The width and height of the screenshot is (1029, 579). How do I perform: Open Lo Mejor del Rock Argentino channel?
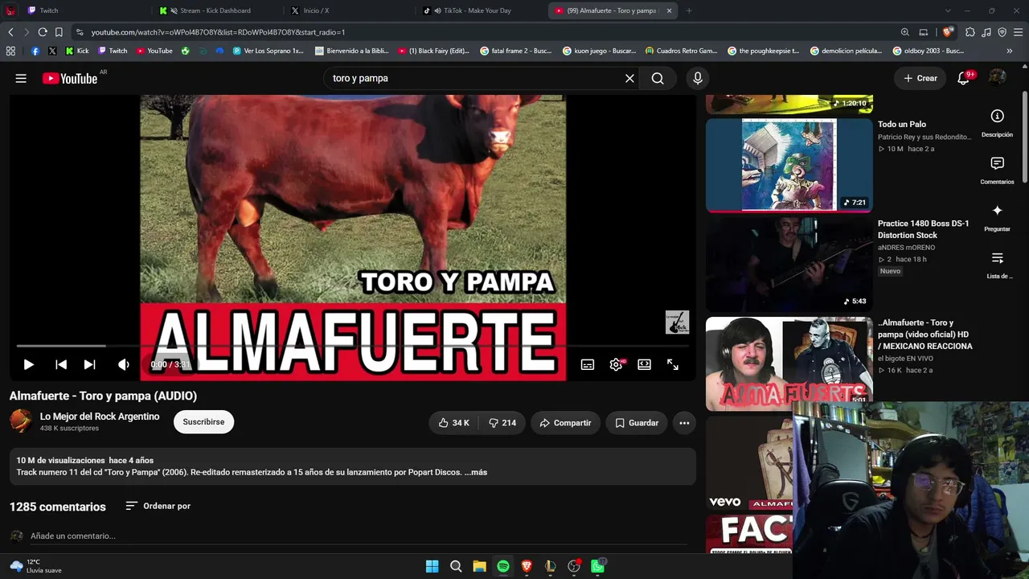point(100,417)
